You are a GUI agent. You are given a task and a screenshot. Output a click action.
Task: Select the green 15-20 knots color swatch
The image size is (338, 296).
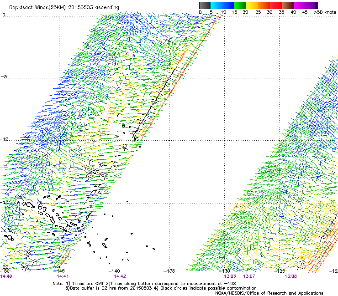240,5
